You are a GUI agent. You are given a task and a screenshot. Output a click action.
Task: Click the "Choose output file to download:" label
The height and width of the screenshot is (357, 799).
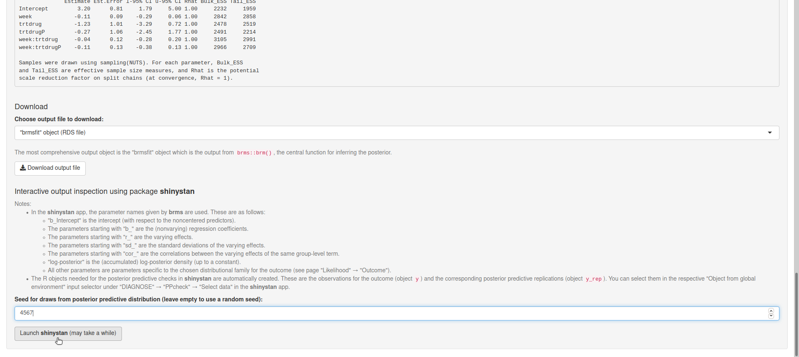tap(59, 119)
